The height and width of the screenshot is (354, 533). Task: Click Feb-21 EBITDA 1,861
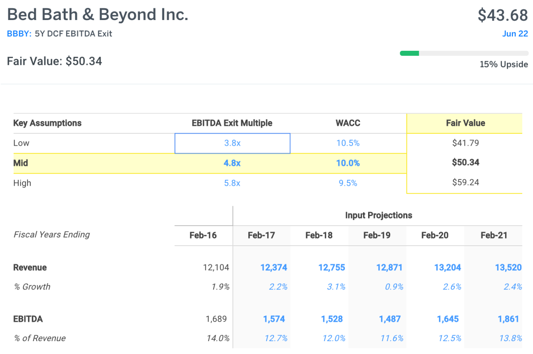click(508, 319)
